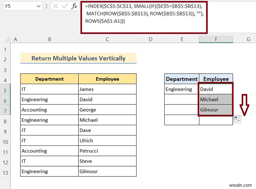Screen dimensions: 256x189
Task: Select 'IT' cell in row 5
Action: click(49, 89)
